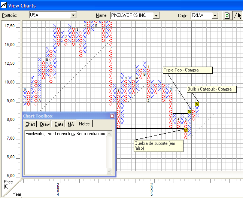Go to the MA tab
The height and width of the screenshot is (198, 243).
click(x=71, y=124)
